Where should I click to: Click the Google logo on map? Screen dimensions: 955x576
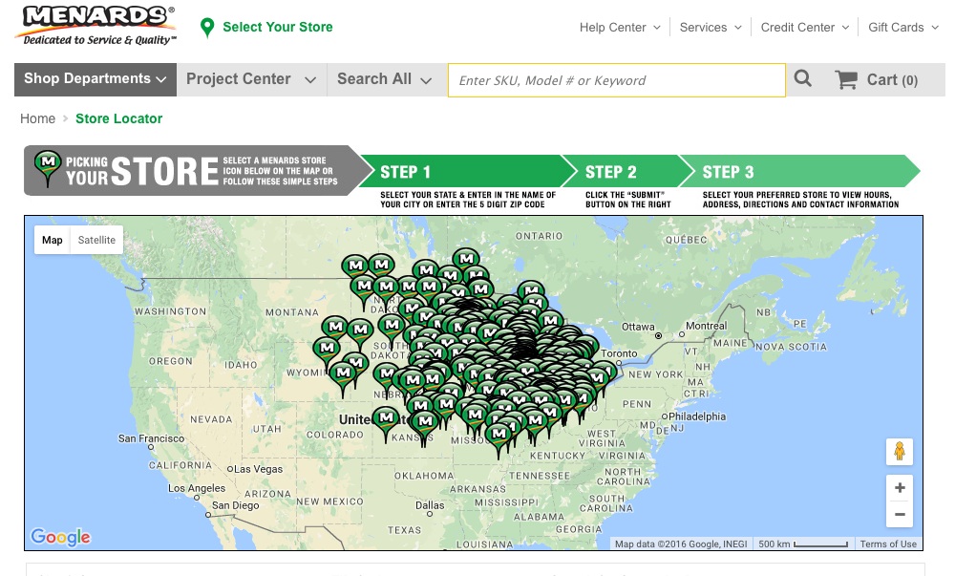(x=60, y=537)
